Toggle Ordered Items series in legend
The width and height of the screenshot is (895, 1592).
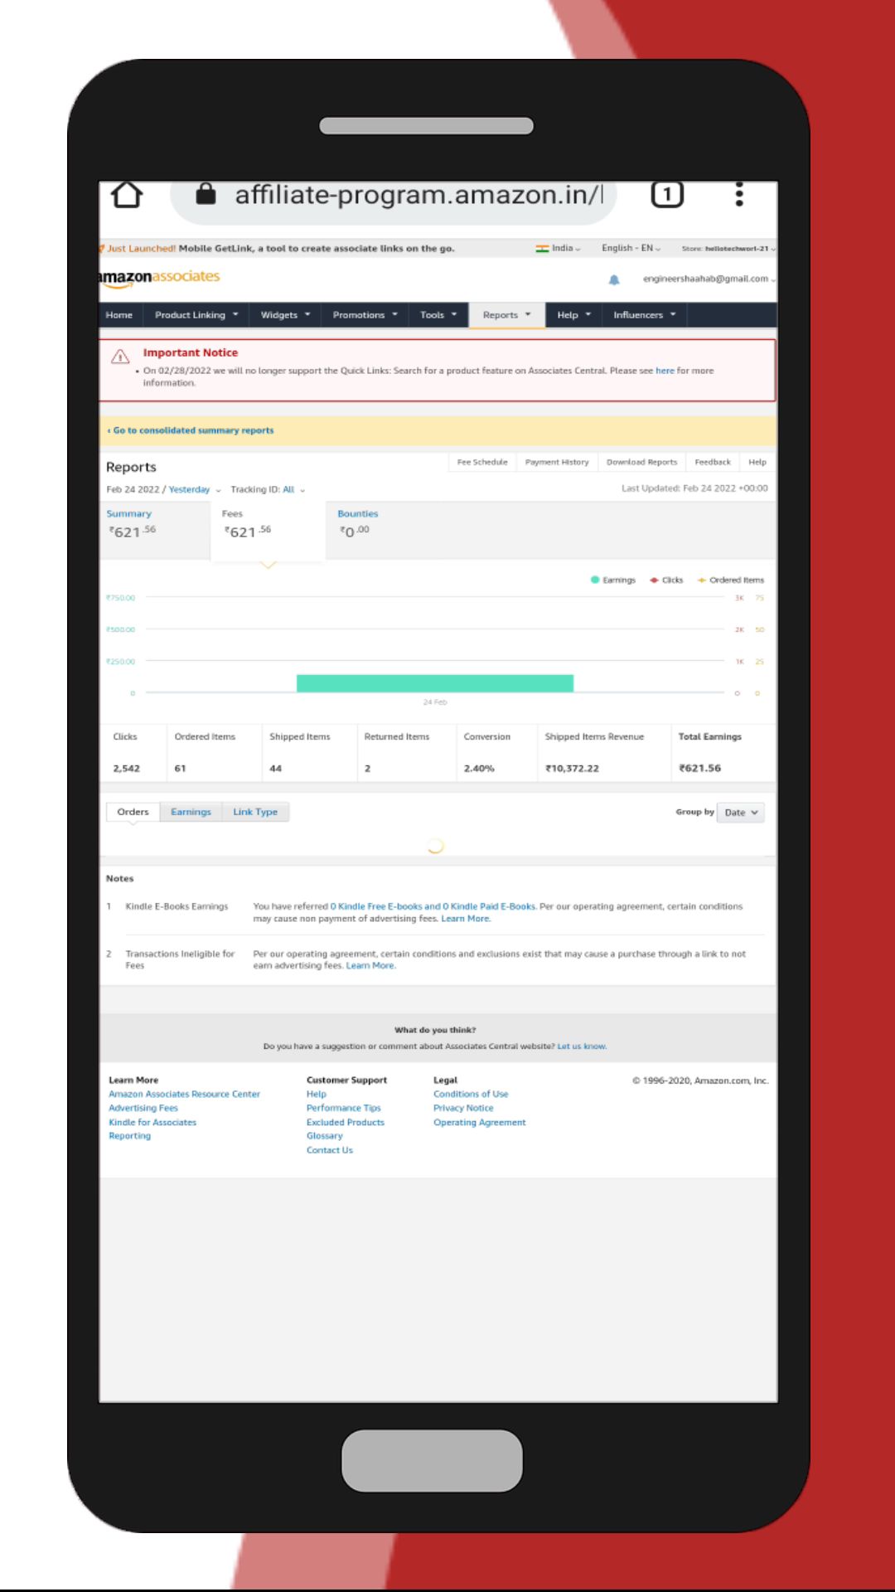click(x=731, y=580)
